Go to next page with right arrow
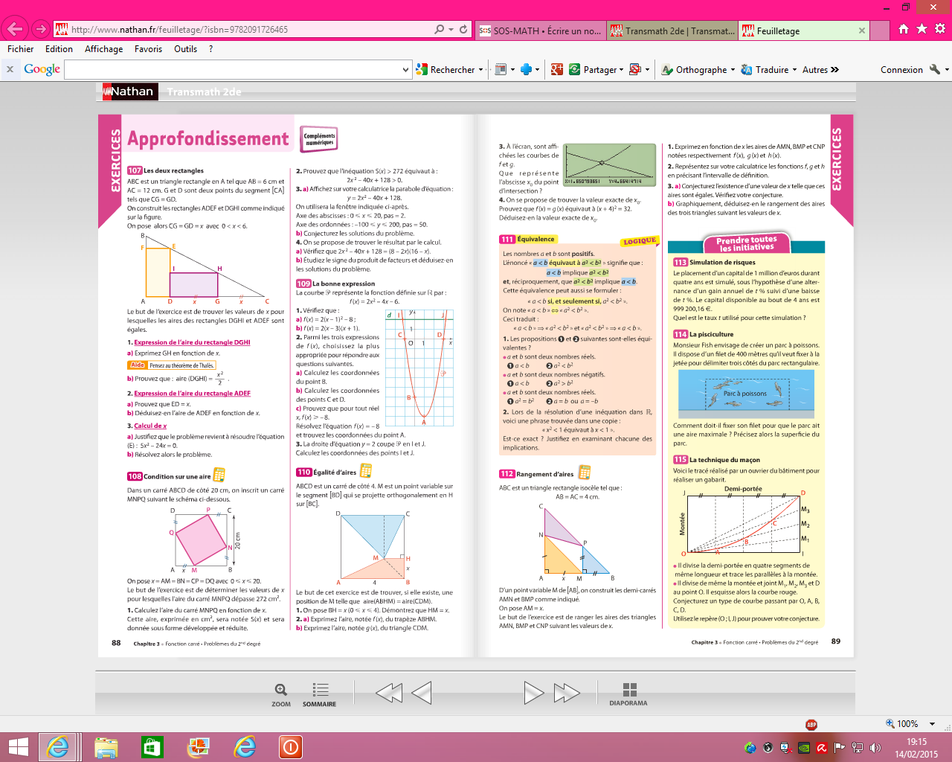 pos(533,694)
